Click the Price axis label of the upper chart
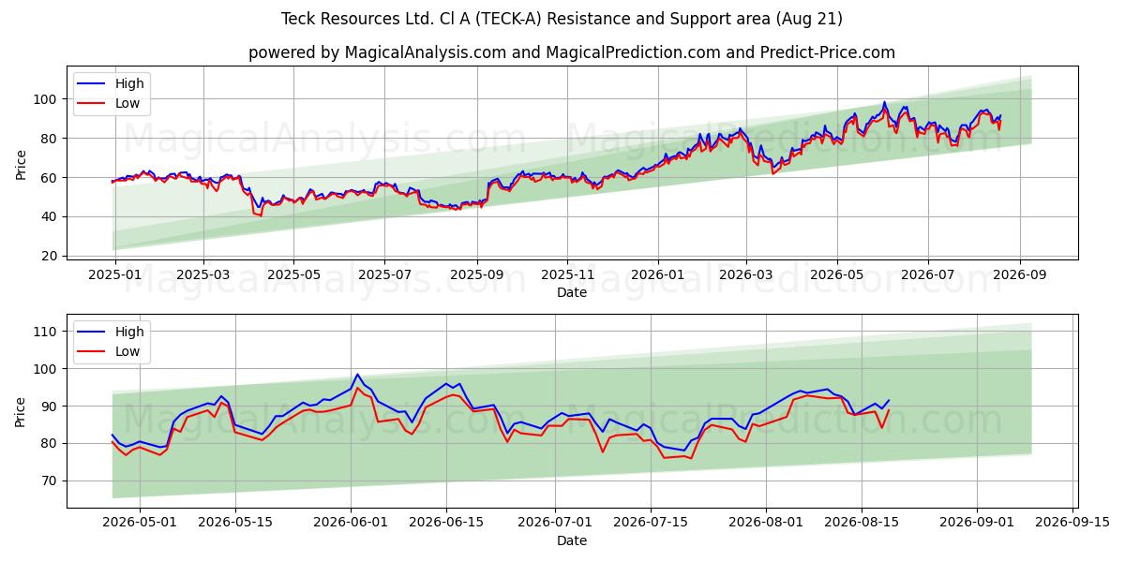1125x562 pixels. click(x=22, y=163)
